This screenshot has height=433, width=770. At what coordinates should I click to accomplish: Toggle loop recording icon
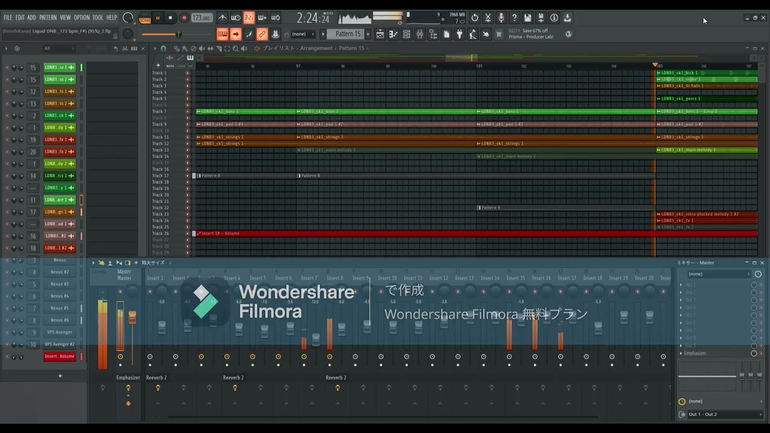pos(276,17)
